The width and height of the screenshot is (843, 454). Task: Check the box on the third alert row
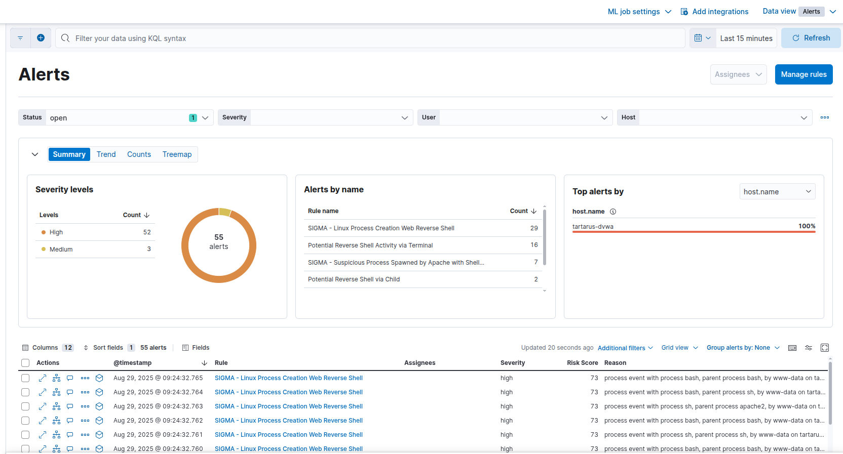(25, 406)
